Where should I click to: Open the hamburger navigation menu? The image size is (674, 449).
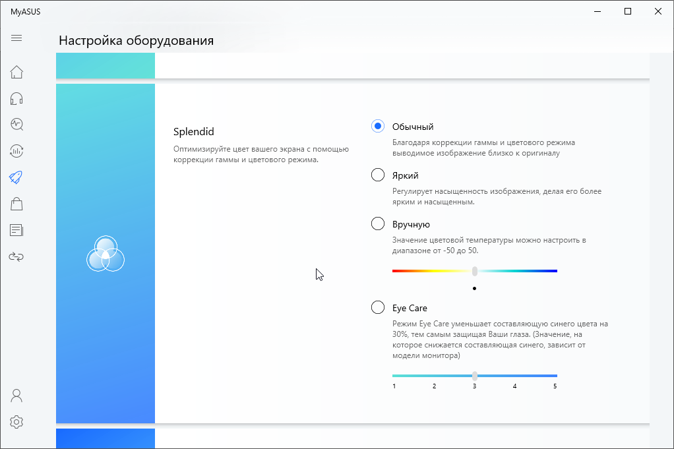tap(16, 38)
